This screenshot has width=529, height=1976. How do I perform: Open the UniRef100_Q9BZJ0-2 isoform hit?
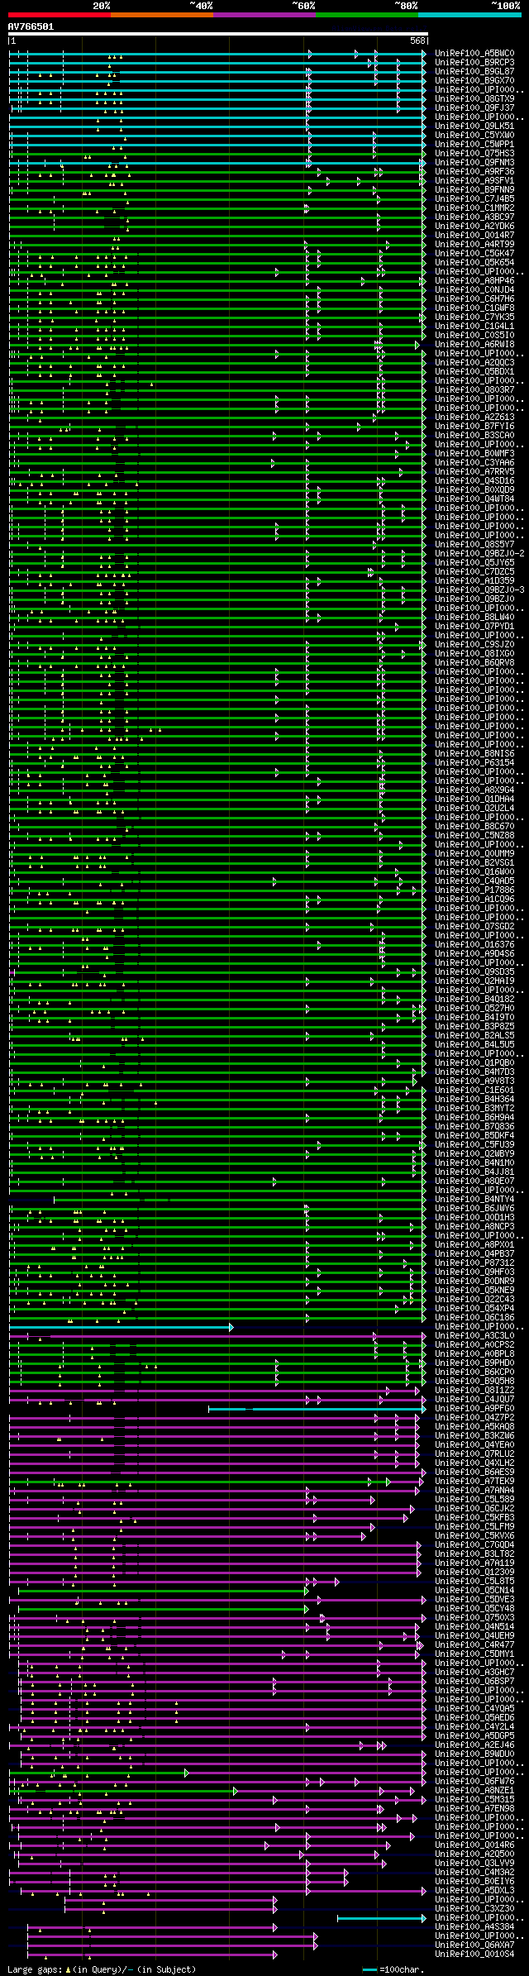click(x=479, y=554)
